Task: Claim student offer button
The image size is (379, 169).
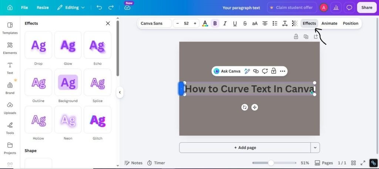Action: coord(292,7)
